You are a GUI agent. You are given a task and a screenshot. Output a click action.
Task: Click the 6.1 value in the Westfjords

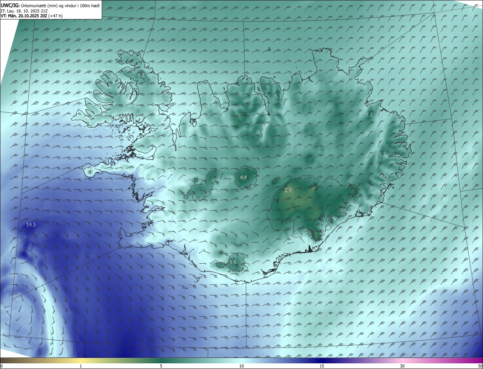[141, 75]
